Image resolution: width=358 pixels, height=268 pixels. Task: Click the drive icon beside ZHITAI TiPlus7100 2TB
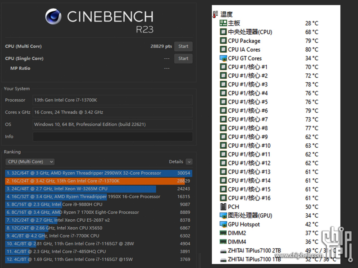tap(223, 251)
